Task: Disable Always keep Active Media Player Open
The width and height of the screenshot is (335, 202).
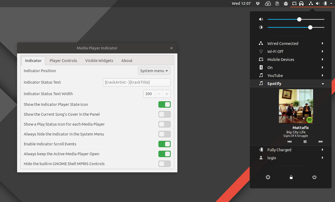Action: tap(165, 154)
